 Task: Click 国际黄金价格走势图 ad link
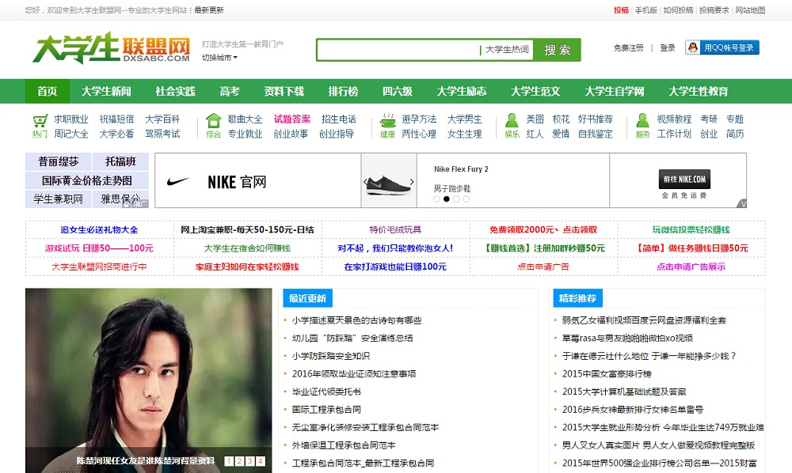(x=87, y=180)
